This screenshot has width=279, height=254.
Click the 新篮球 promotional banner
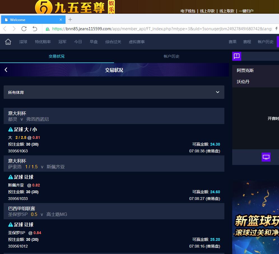pyautogui.click(x=255, y=217)
